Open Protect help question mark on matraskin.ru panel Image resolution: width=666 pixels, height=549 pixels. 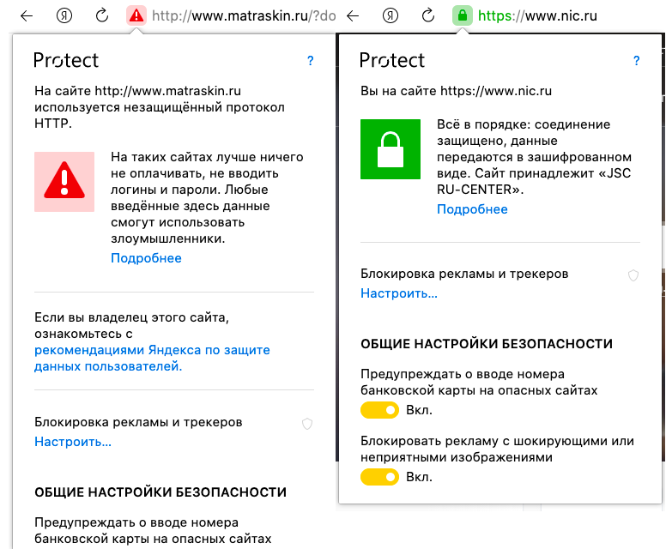311,61
